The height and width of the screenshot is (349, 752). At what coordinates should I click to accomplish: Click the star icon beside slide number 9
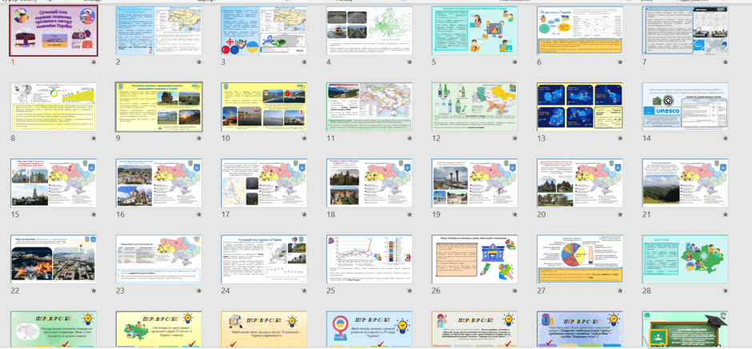pos(199,138)
